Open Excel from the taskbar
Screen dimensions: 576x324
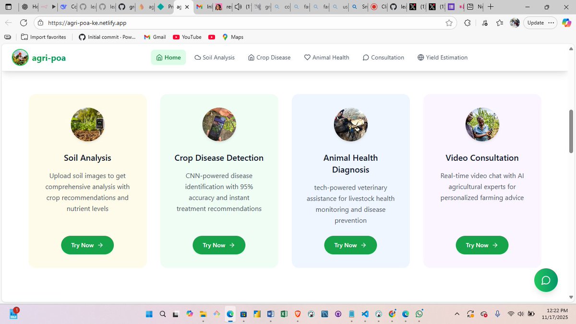[284, 314]
